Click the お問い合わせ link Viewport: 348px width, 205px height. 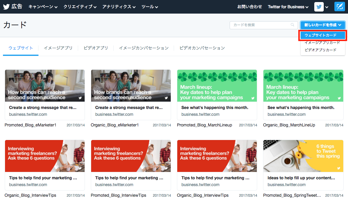click(x=249, y=7)
